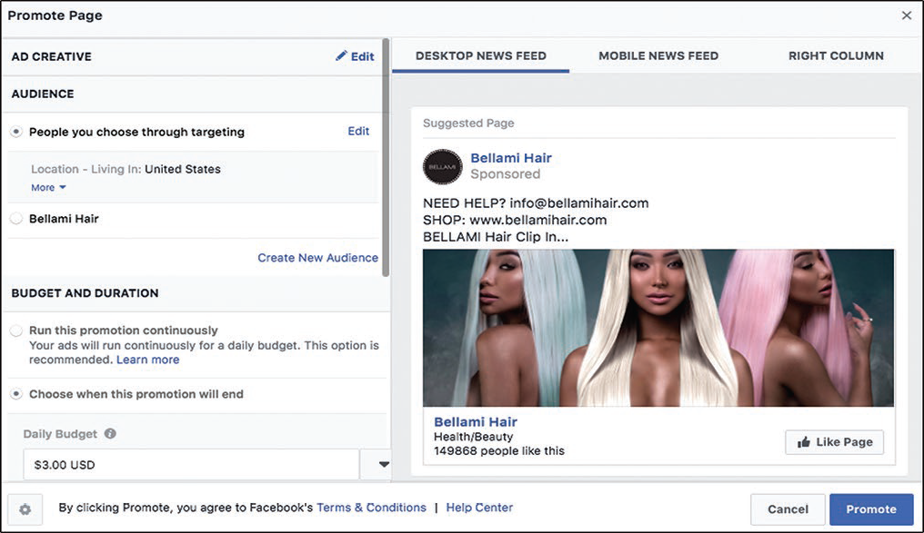924x533 pixels.
Task: Click the NEED HELP? info@bellamihair.com line
Action: pyautogui.click(x=536, y=203)
